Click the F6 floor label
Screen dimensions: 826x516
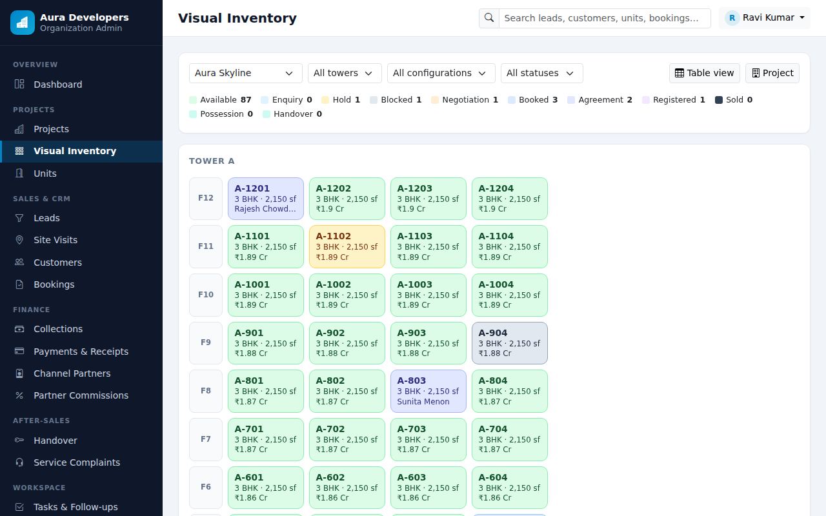206,488
